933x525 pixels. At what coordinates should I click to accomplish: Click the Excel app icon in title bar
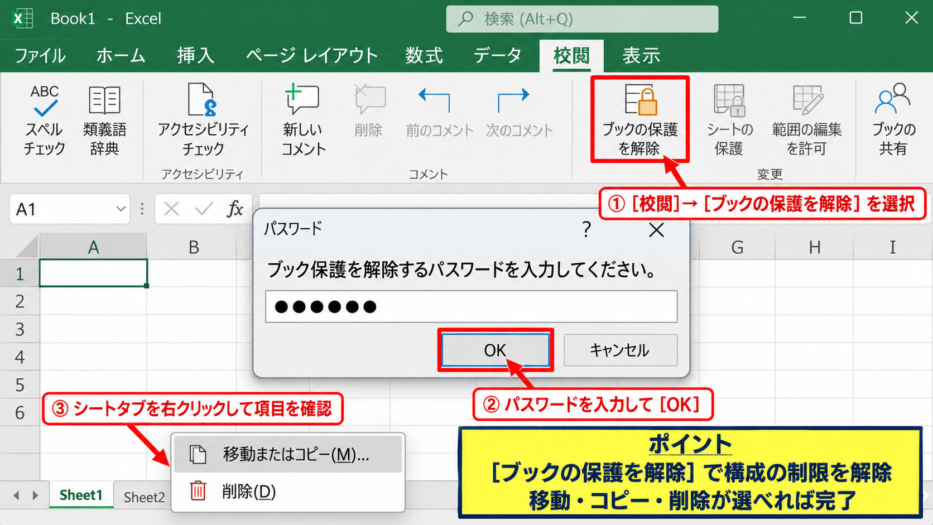point(22,18)
